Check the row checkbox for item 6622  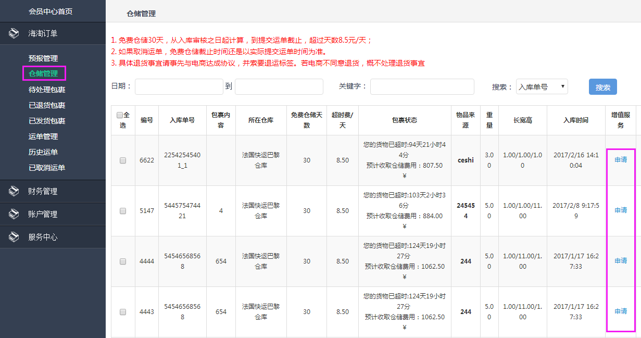(123, 160)
